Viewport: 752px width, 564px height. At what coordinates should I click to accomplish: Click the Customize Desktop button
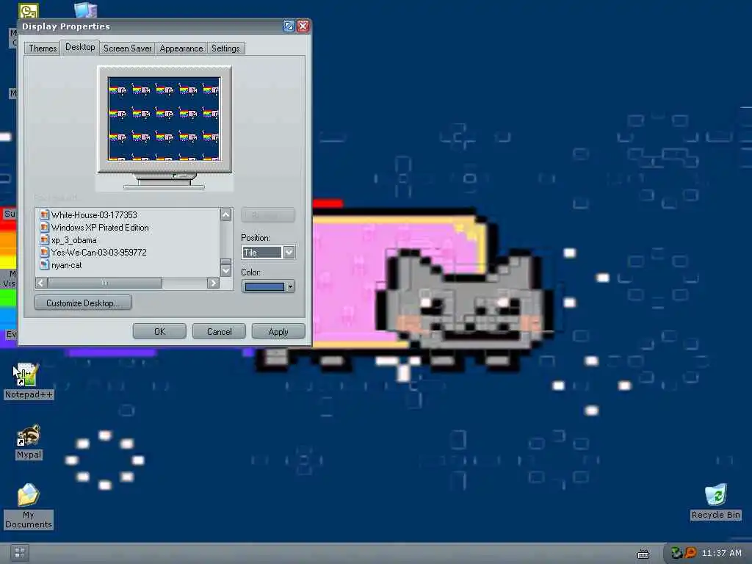(83, 303)
